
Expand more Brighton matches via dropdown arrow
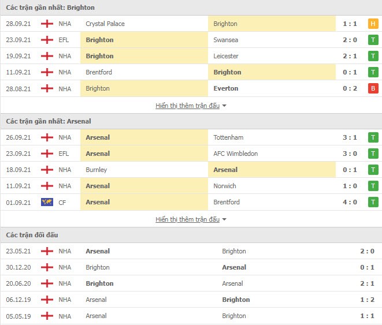[x=224, y=106]
